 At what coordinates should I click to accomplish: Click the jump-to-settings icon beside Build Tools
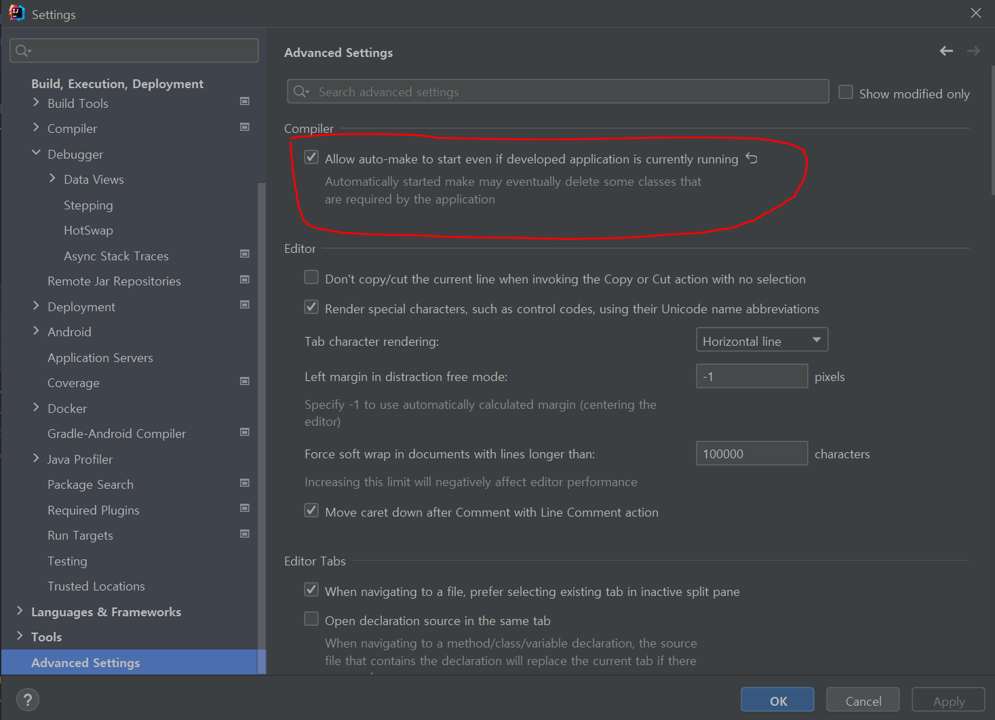(x=244, y=101)
